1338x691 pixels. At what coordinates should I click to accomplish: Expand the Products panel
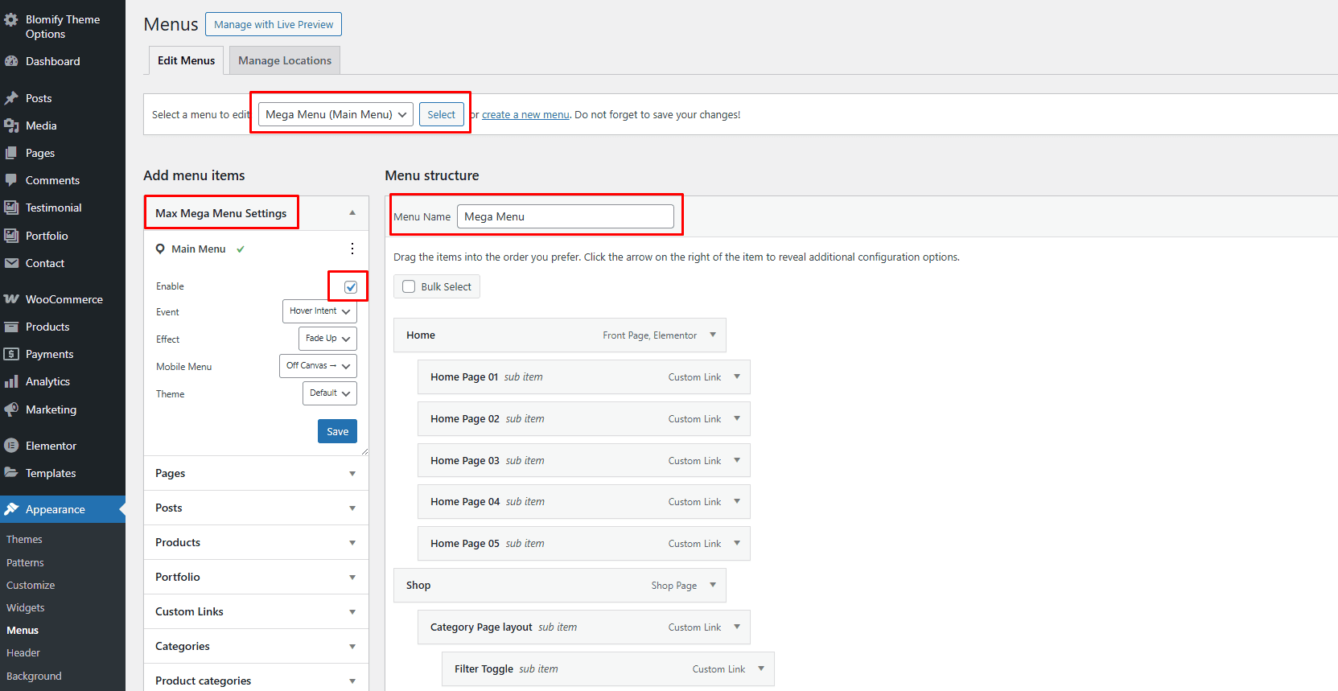pyautogui.click(x=352, y=543)
